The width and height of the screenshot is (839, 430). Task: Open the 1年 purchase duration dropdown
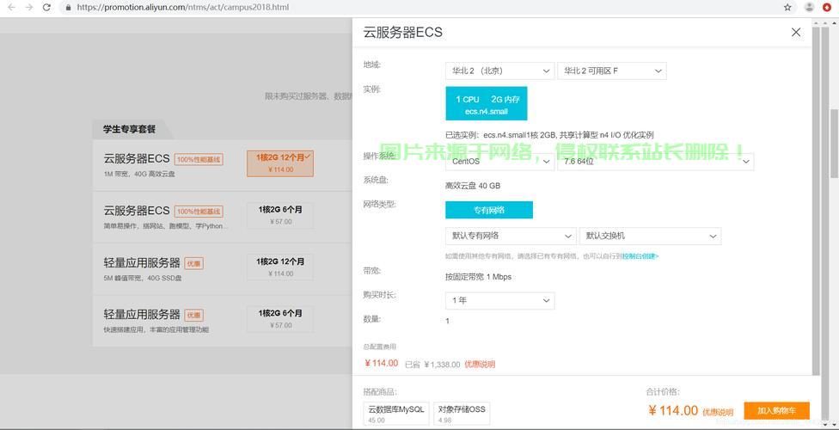coord(499,300)
